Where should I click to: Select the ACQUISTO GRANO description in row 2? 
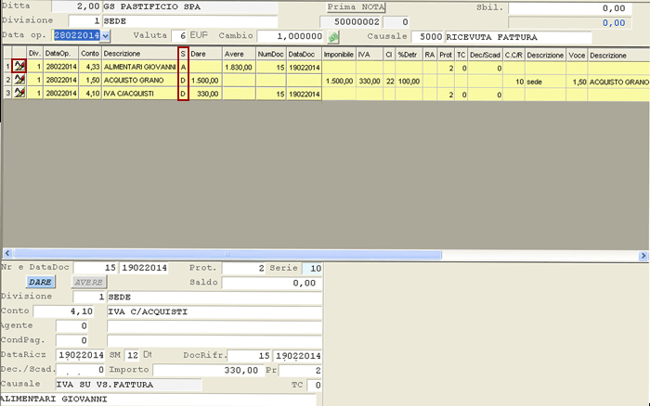pos(139,80)
